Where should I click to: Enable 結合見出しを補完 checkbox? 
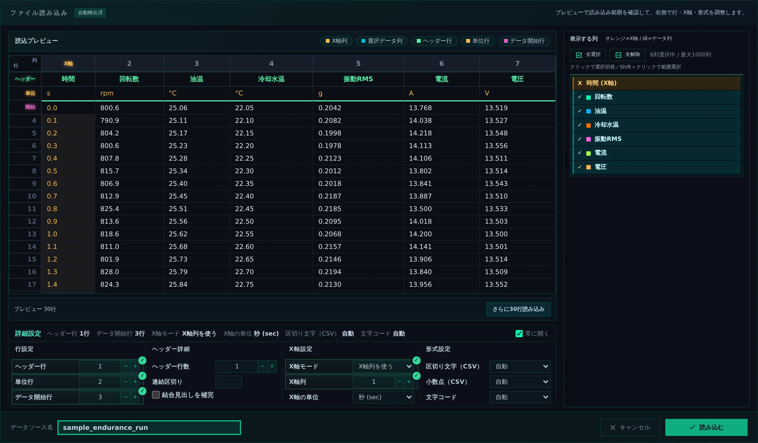[x=155, y=395]
